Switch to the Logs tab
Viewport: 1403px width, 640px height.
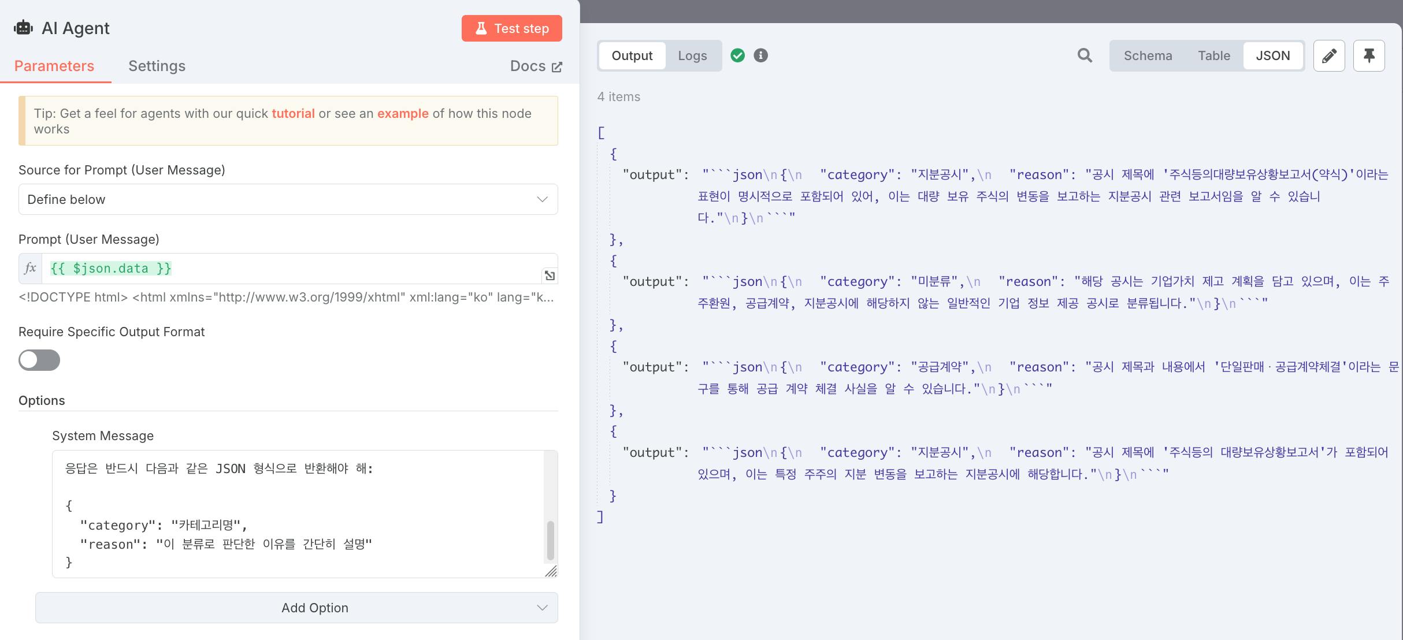pyautogui.click(x=692, y=55)
